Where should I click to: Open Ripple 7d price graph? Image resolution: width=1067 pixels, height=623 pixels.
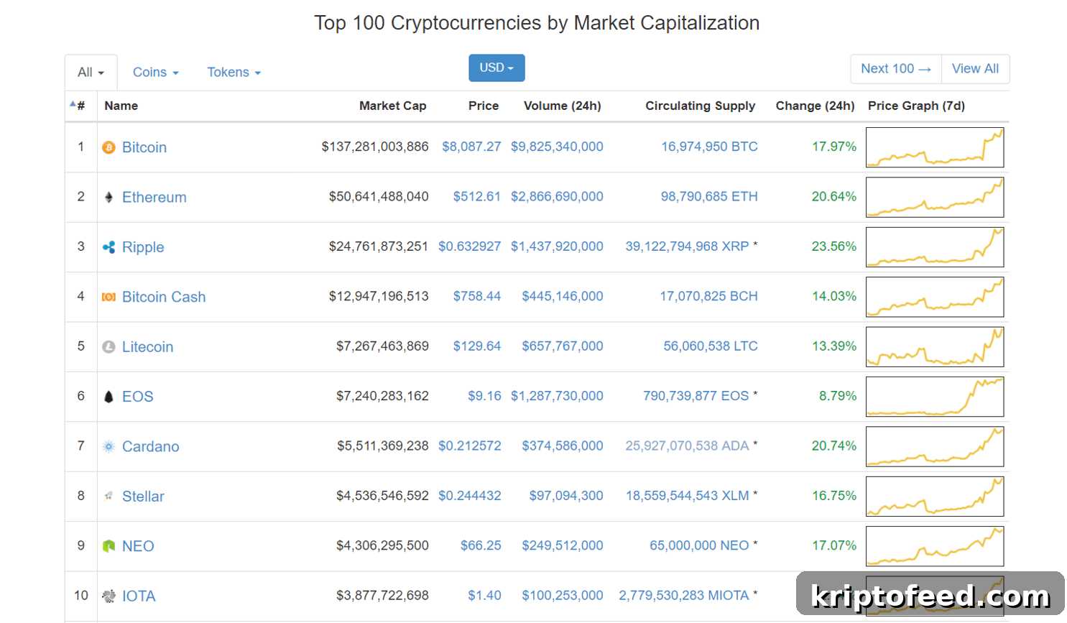point(935,247)
